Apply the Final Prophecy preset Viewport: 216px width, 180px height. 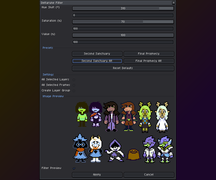(149, 54)
